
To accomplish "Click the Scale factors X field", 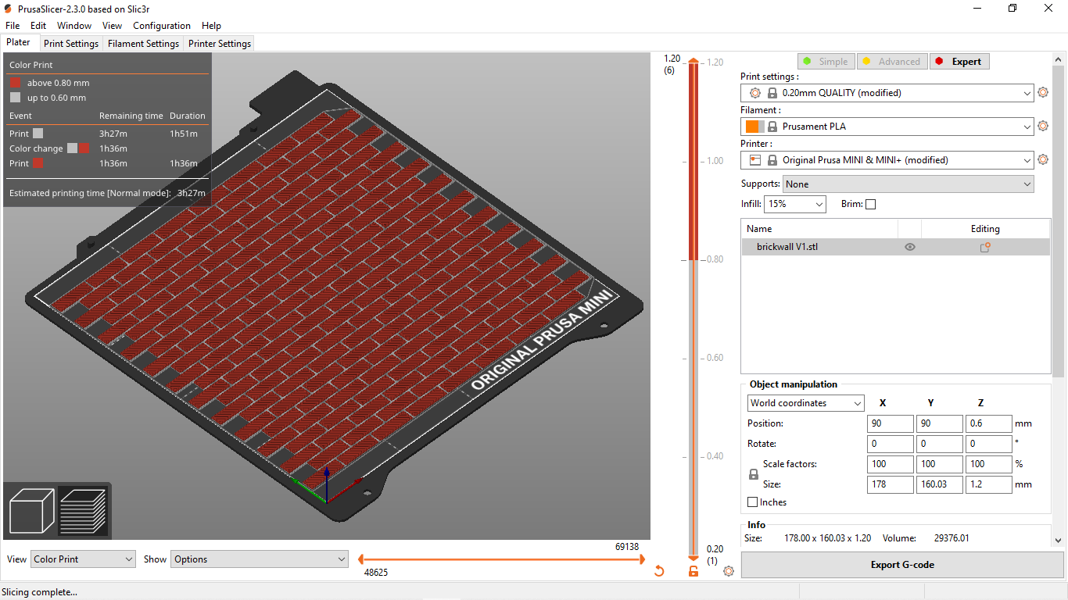I will pyautogui.click(x=891, y=464).
